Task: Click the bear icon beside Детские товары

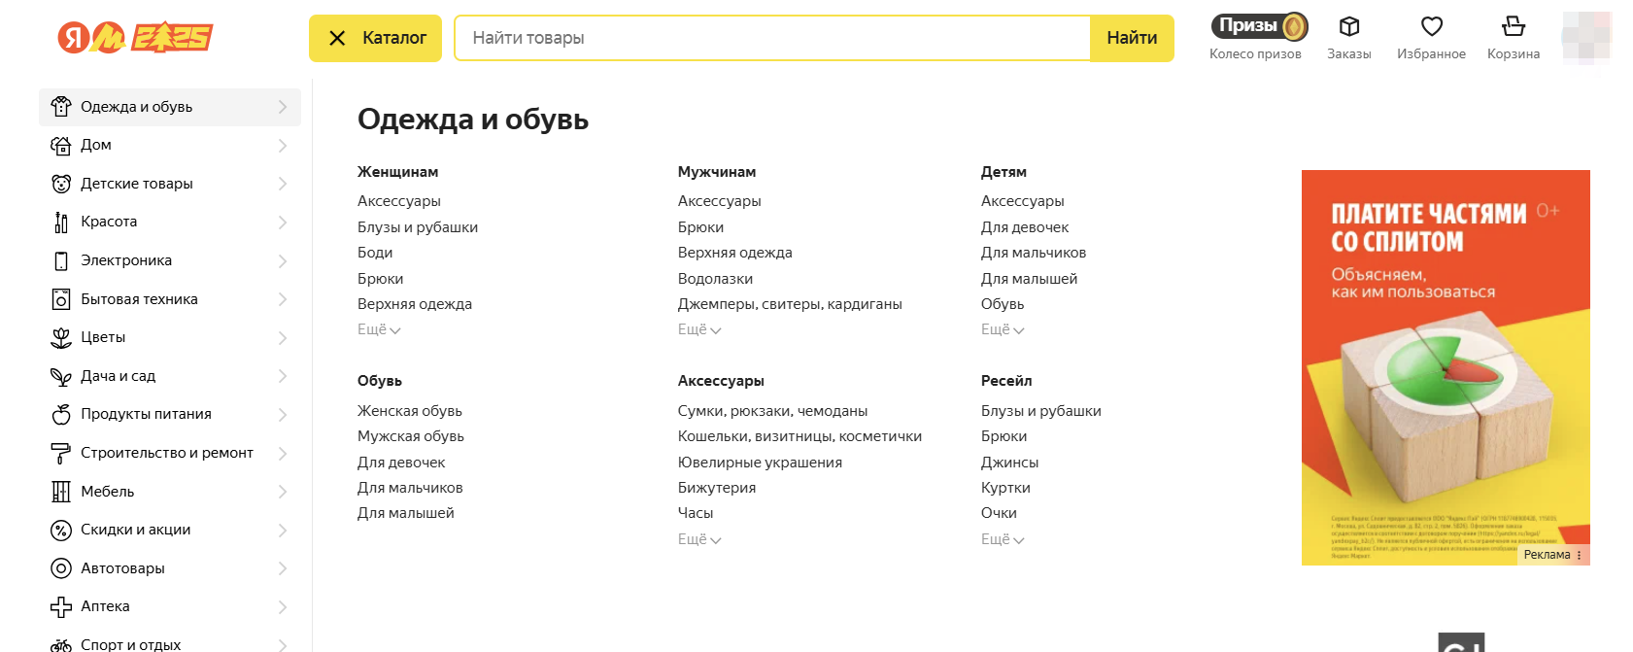Action: [61, 184]
